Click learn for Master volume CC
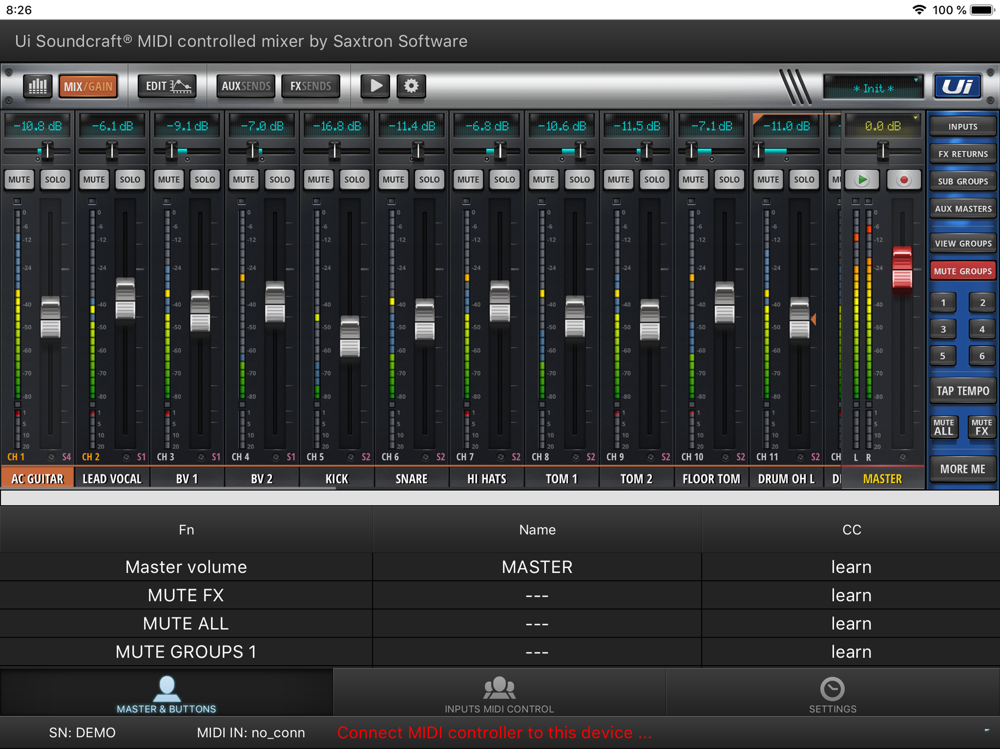The height and width of the screenshot is (749, 1000). [851, 567]
